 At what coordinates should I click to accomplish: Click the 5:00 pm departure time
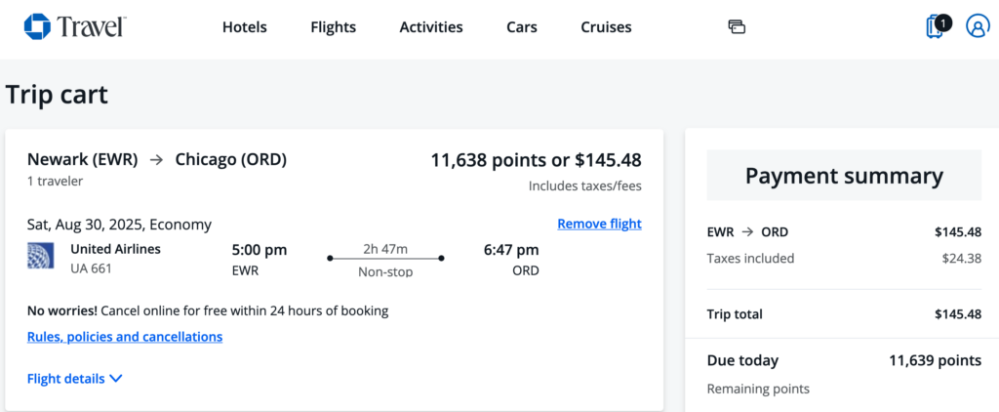260,250
